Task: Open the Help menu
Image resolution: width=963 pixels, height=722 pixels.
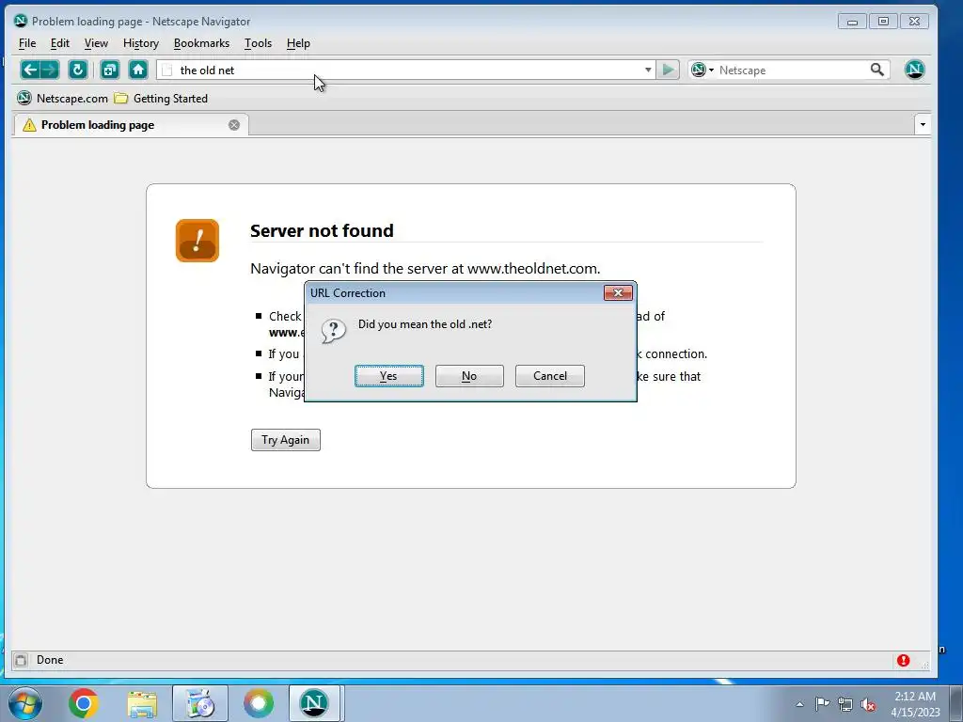Action: point(298,43)
